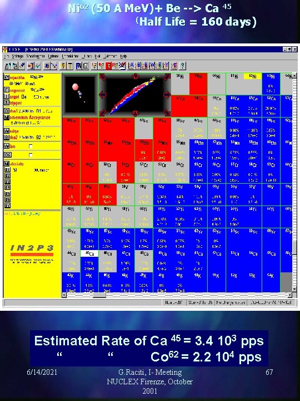Open the Settings menu
Image resolution: width=300 pixels, height=401 pixels.
point(17,56)
